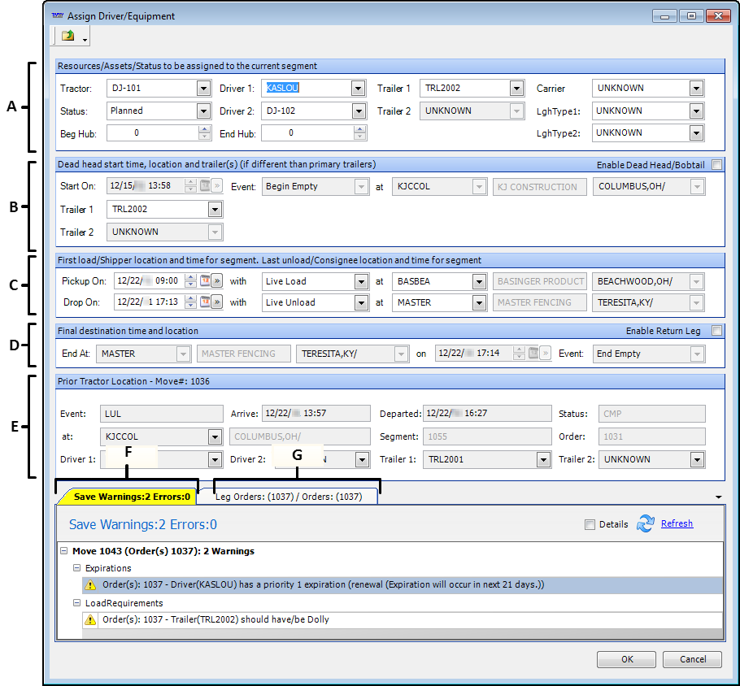The width and height of the screenshot is (740, 686).
Task: Expand the Status Planned dropdown
Action: (203, 111)
